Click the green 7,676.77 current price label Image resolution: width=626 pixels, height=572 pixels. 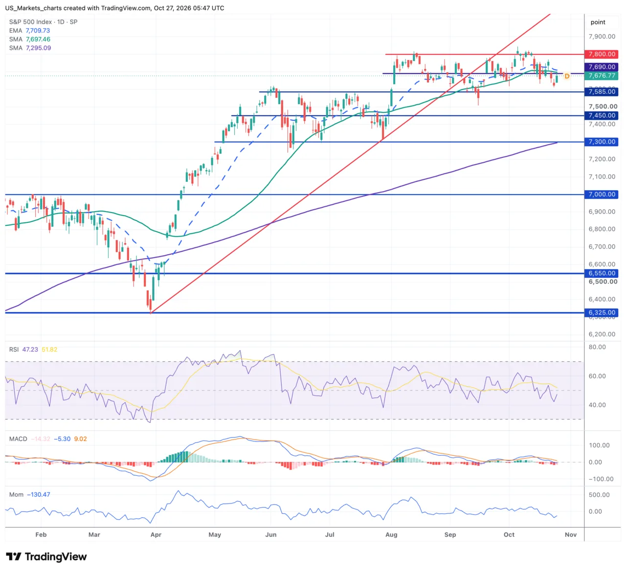pos(602,76)
